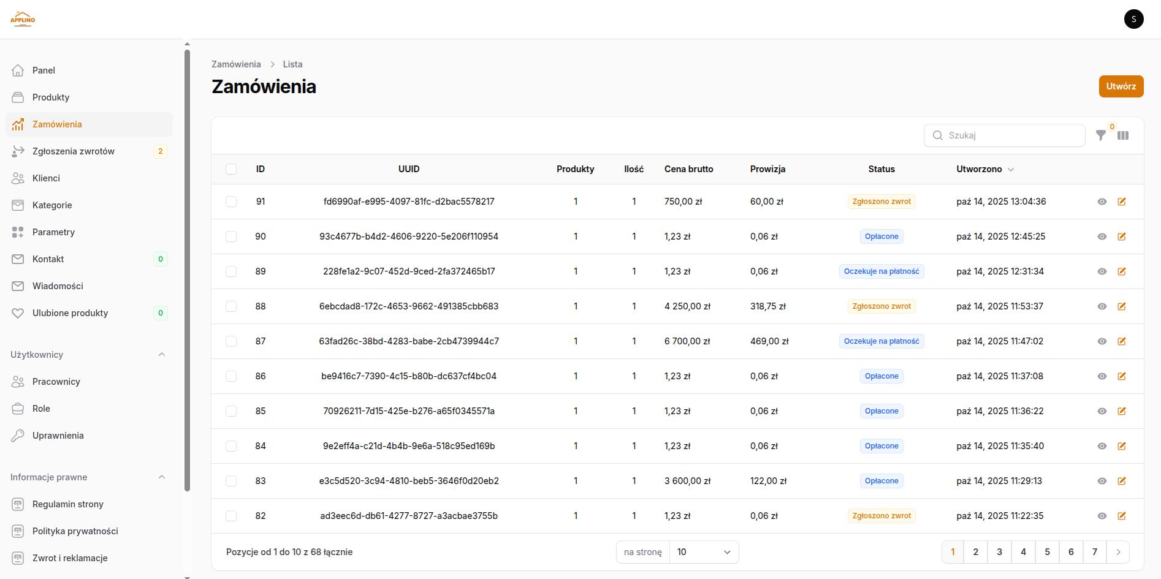The image size is (1161, 579).
Task: Go to pagination page 3
Action: click(x=999, y=552)
